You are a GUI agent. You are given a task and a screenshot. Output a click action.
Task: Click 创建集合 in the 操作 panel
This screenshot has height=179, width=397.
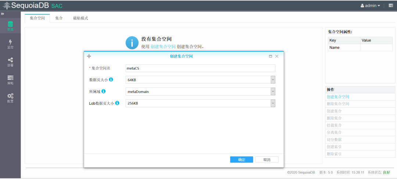pos(334,111)
